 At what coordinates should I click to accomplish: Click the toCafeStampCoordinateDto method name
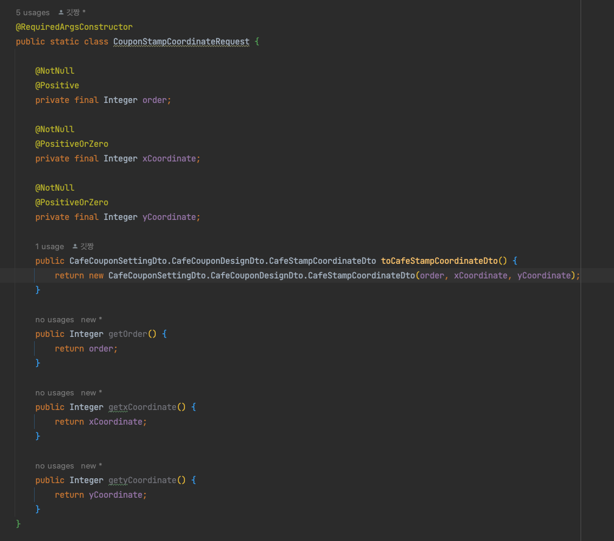pos(439,261)
